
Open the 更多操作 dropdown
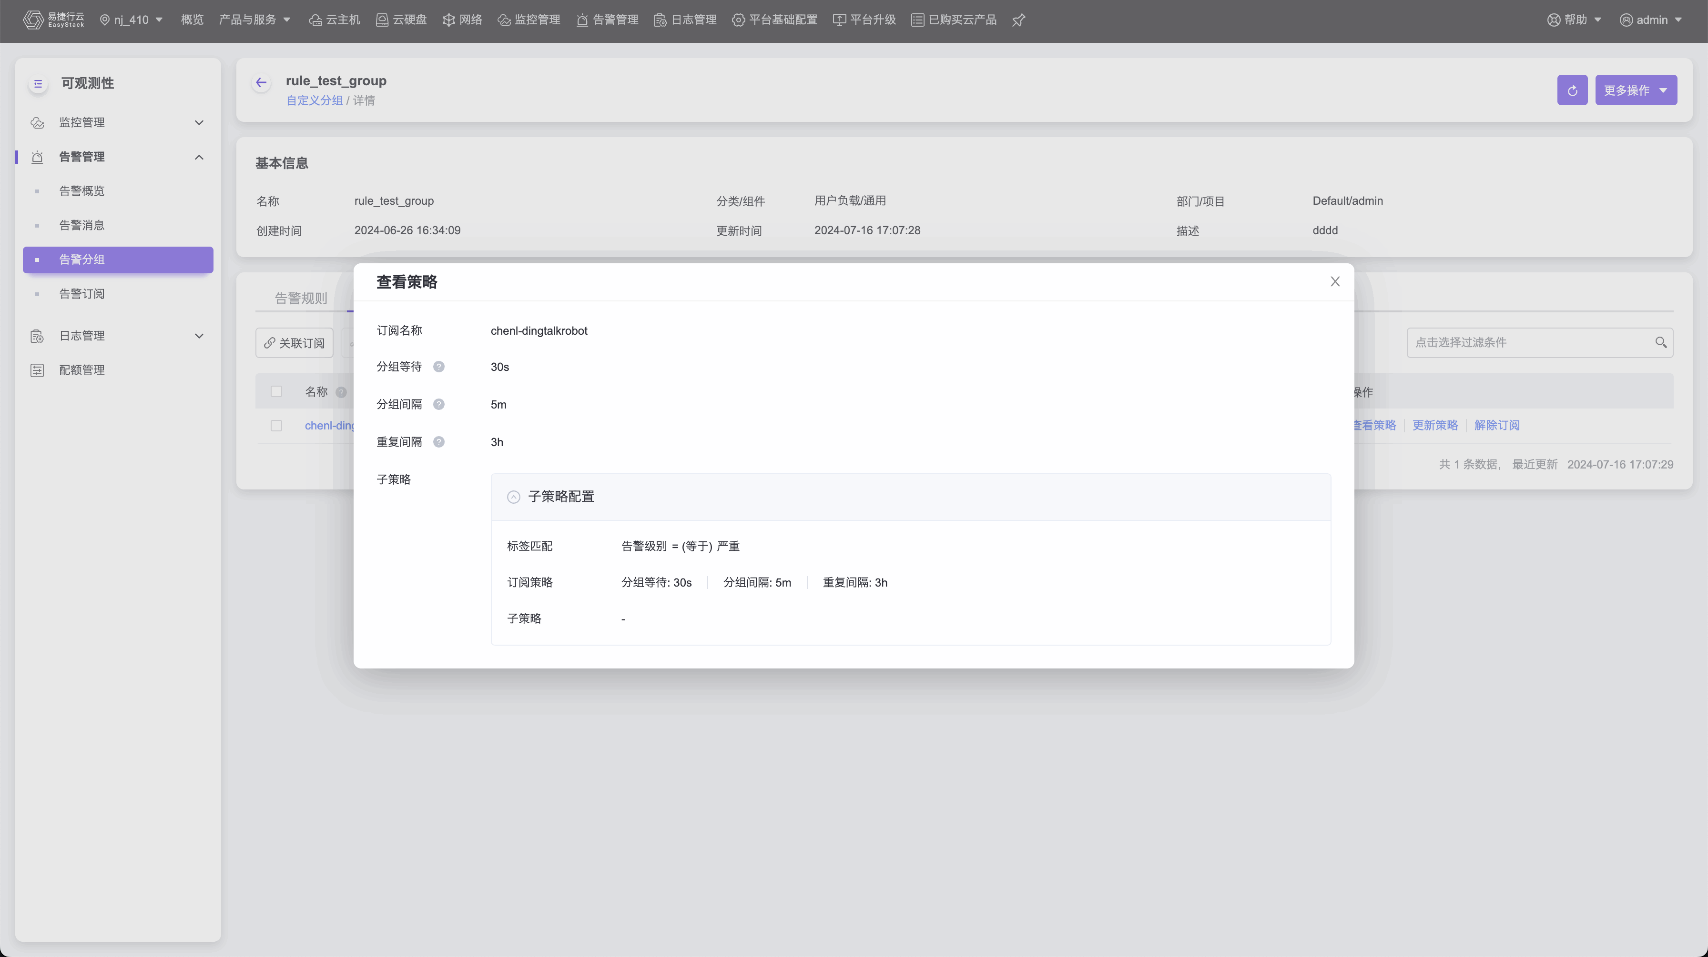pyautogui.click(x=1636, y=90)
